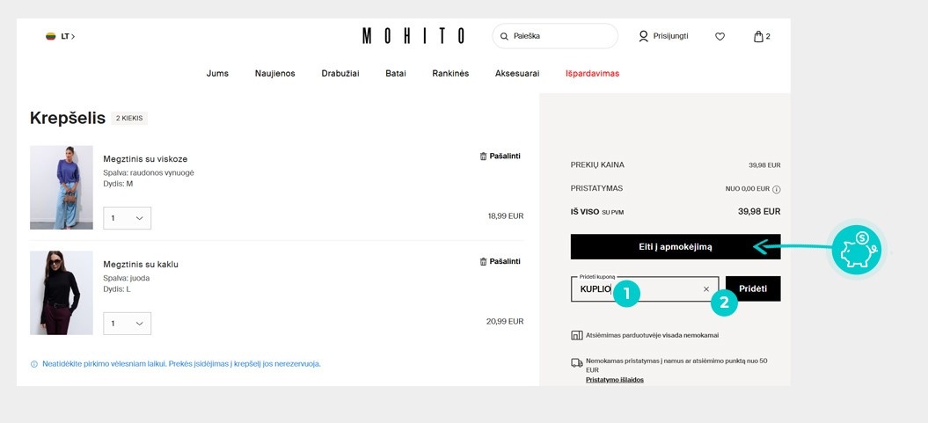Viewport: 928px width, 423px height.
Task: Click the delivery info icon next to PRISTATYMAS
Action: point(776,189)
